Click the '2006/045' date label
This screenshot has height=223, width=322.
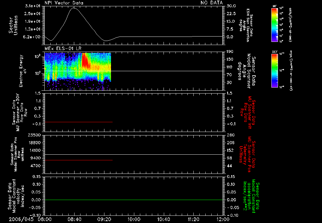(21, 220)
